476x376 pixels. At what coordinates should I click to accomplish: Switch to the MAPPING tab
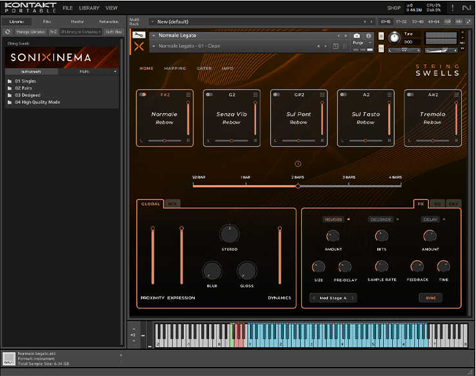(175, 69)
